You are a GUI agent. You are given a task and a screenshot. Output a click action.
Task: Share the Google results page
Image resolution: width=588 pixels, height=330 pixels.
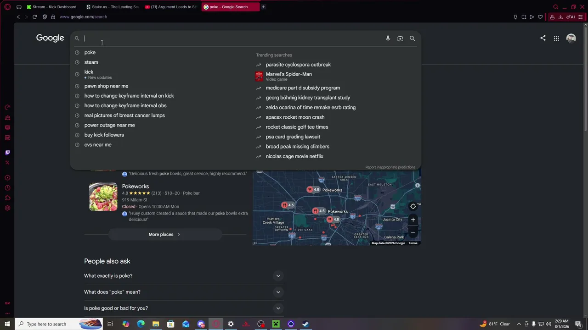(543, 38)
